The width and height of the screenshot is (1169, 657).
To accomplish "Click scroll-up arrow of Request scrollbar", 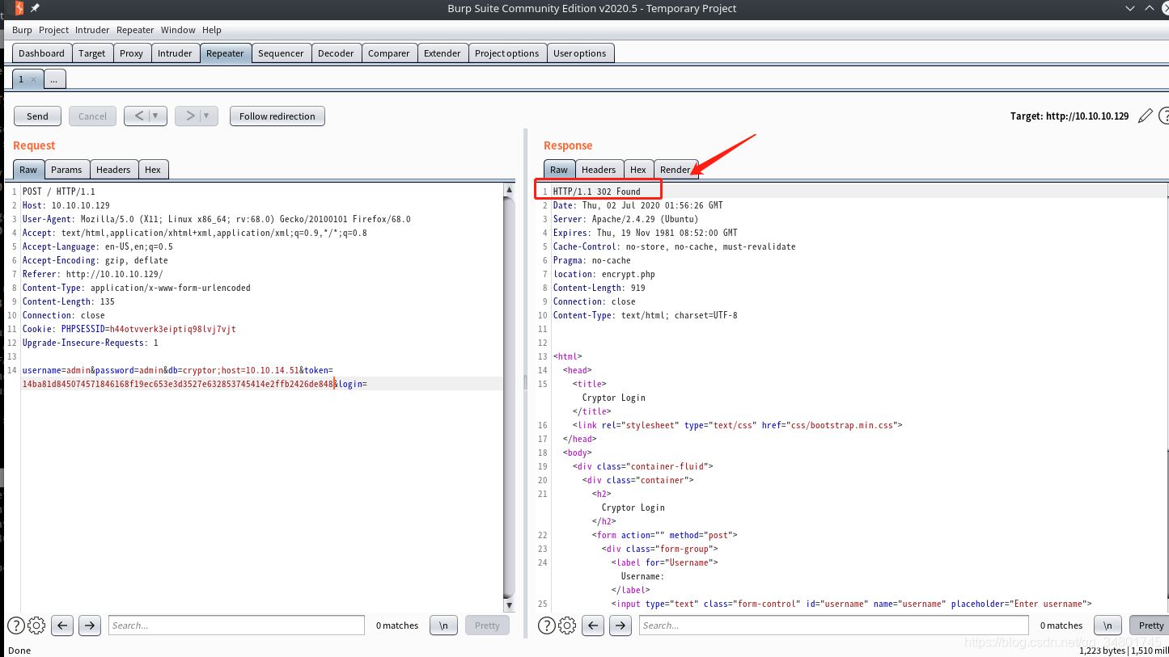I will pos(509,190).
